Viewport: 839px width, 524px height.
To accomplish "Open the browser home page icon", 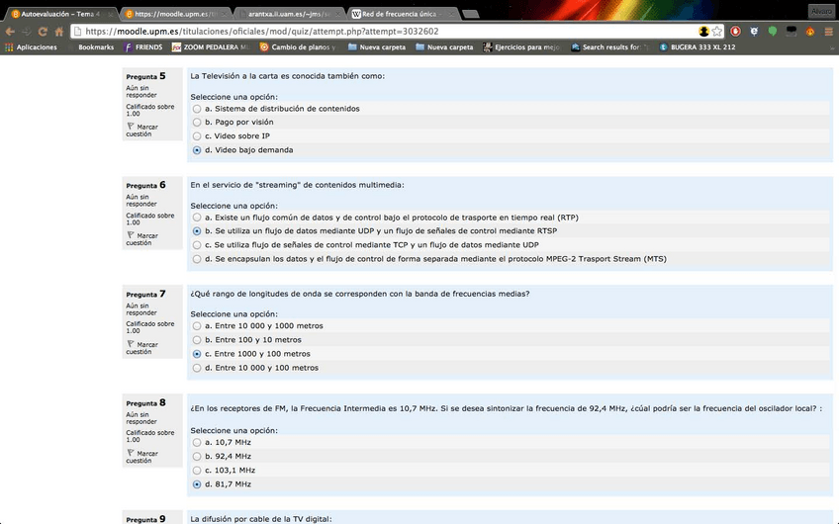I will tap(59, 32).
